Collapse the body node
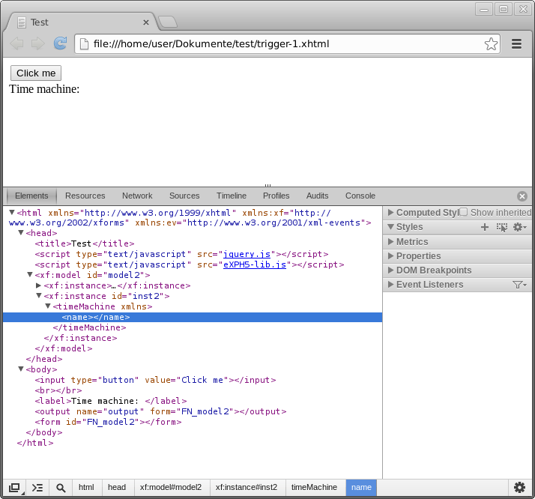 [x=21, y=369]
